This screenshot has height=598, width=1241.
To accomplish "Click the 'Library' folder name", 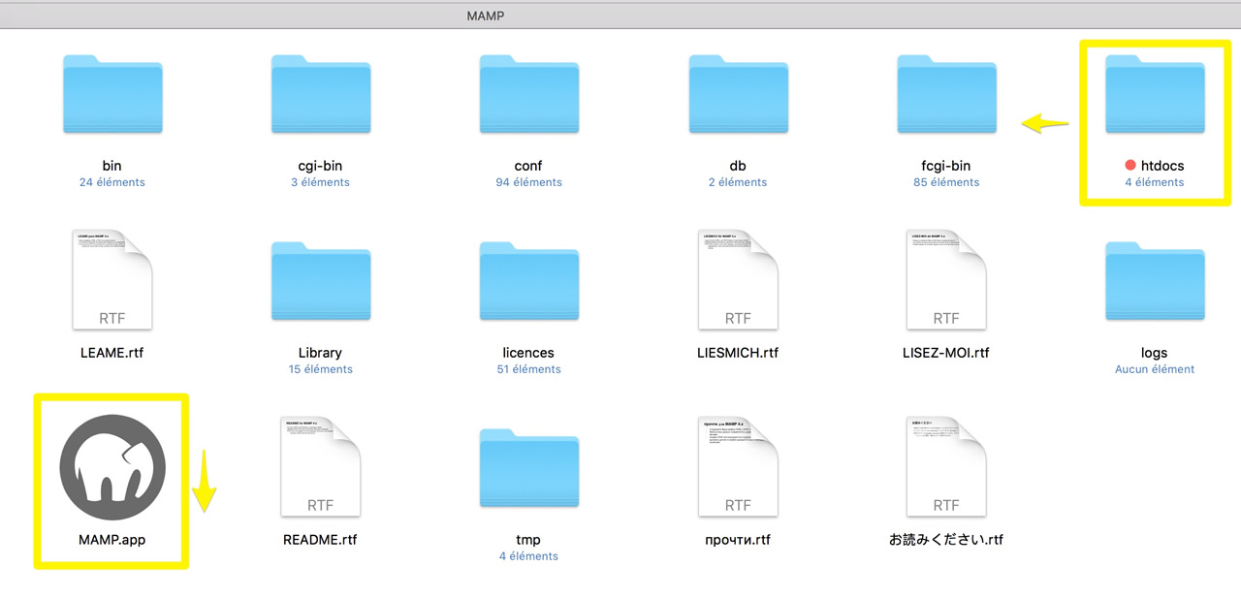I will point(321,353).
